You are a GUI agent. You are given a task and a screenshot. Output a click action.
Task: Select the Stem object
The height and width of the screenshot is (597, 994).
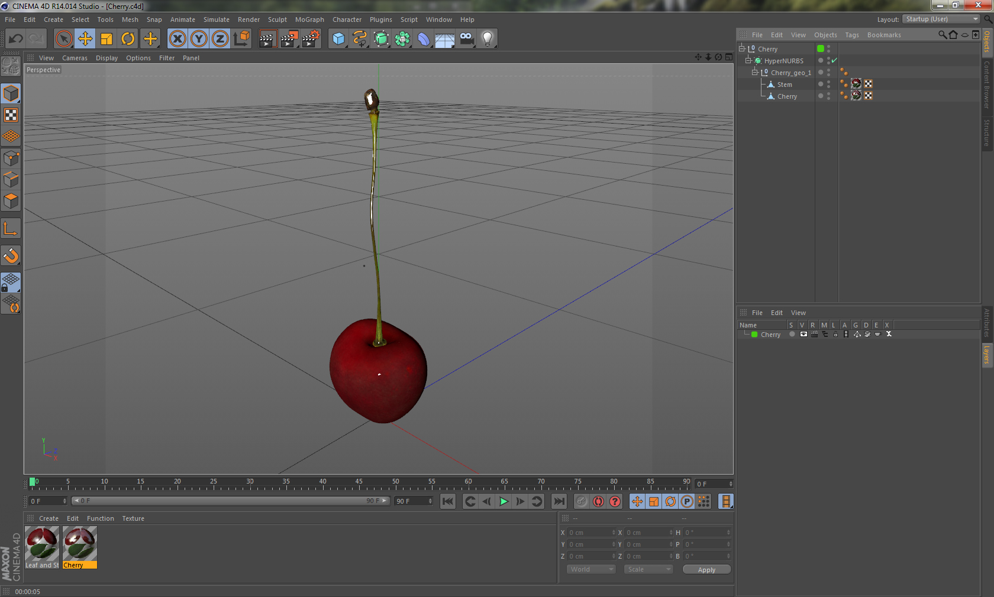pyautogui.click(x=785, y=85)
